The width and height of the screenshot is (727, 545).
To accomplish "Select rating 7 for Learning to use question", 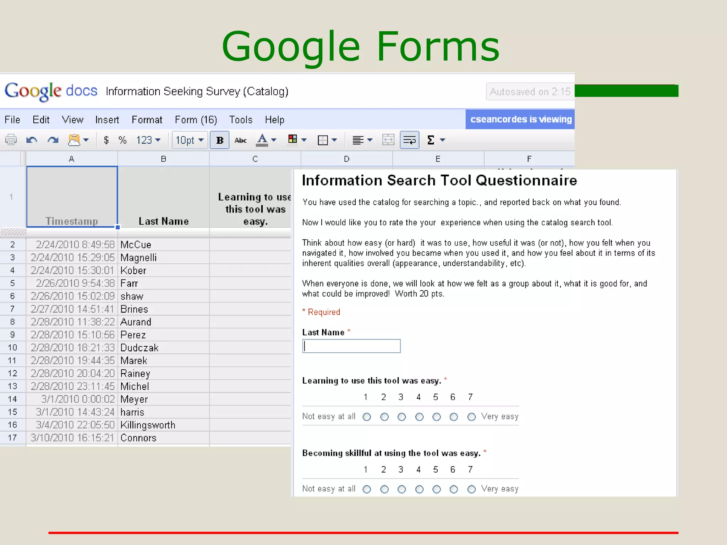I will click(471, 417).
